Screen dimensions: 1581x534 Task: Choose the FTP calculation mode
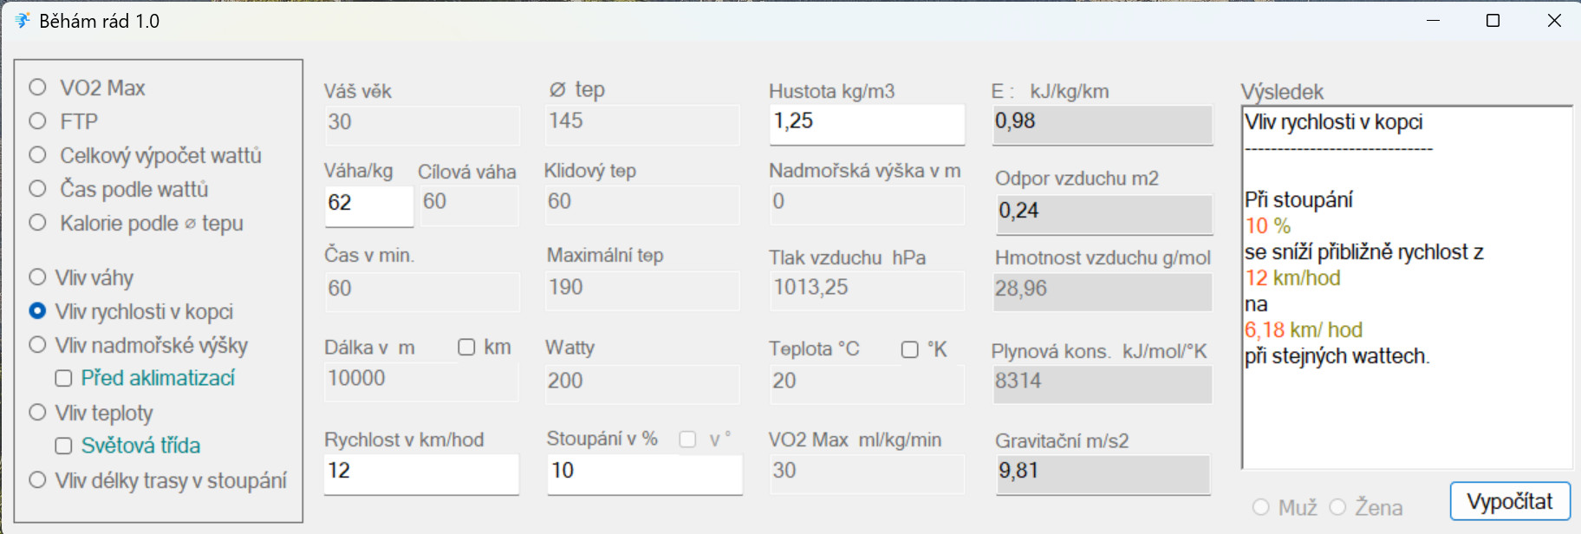coord(38,121)
